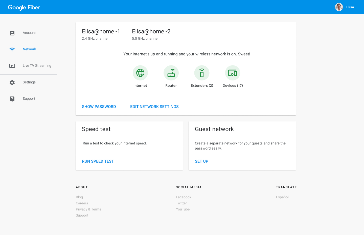
Task: Click the Network wifi icon in sidebar
Action: pos(12,49)
